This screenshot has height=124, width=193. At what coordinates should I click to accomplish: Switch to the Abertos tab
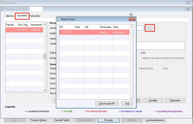10,16
